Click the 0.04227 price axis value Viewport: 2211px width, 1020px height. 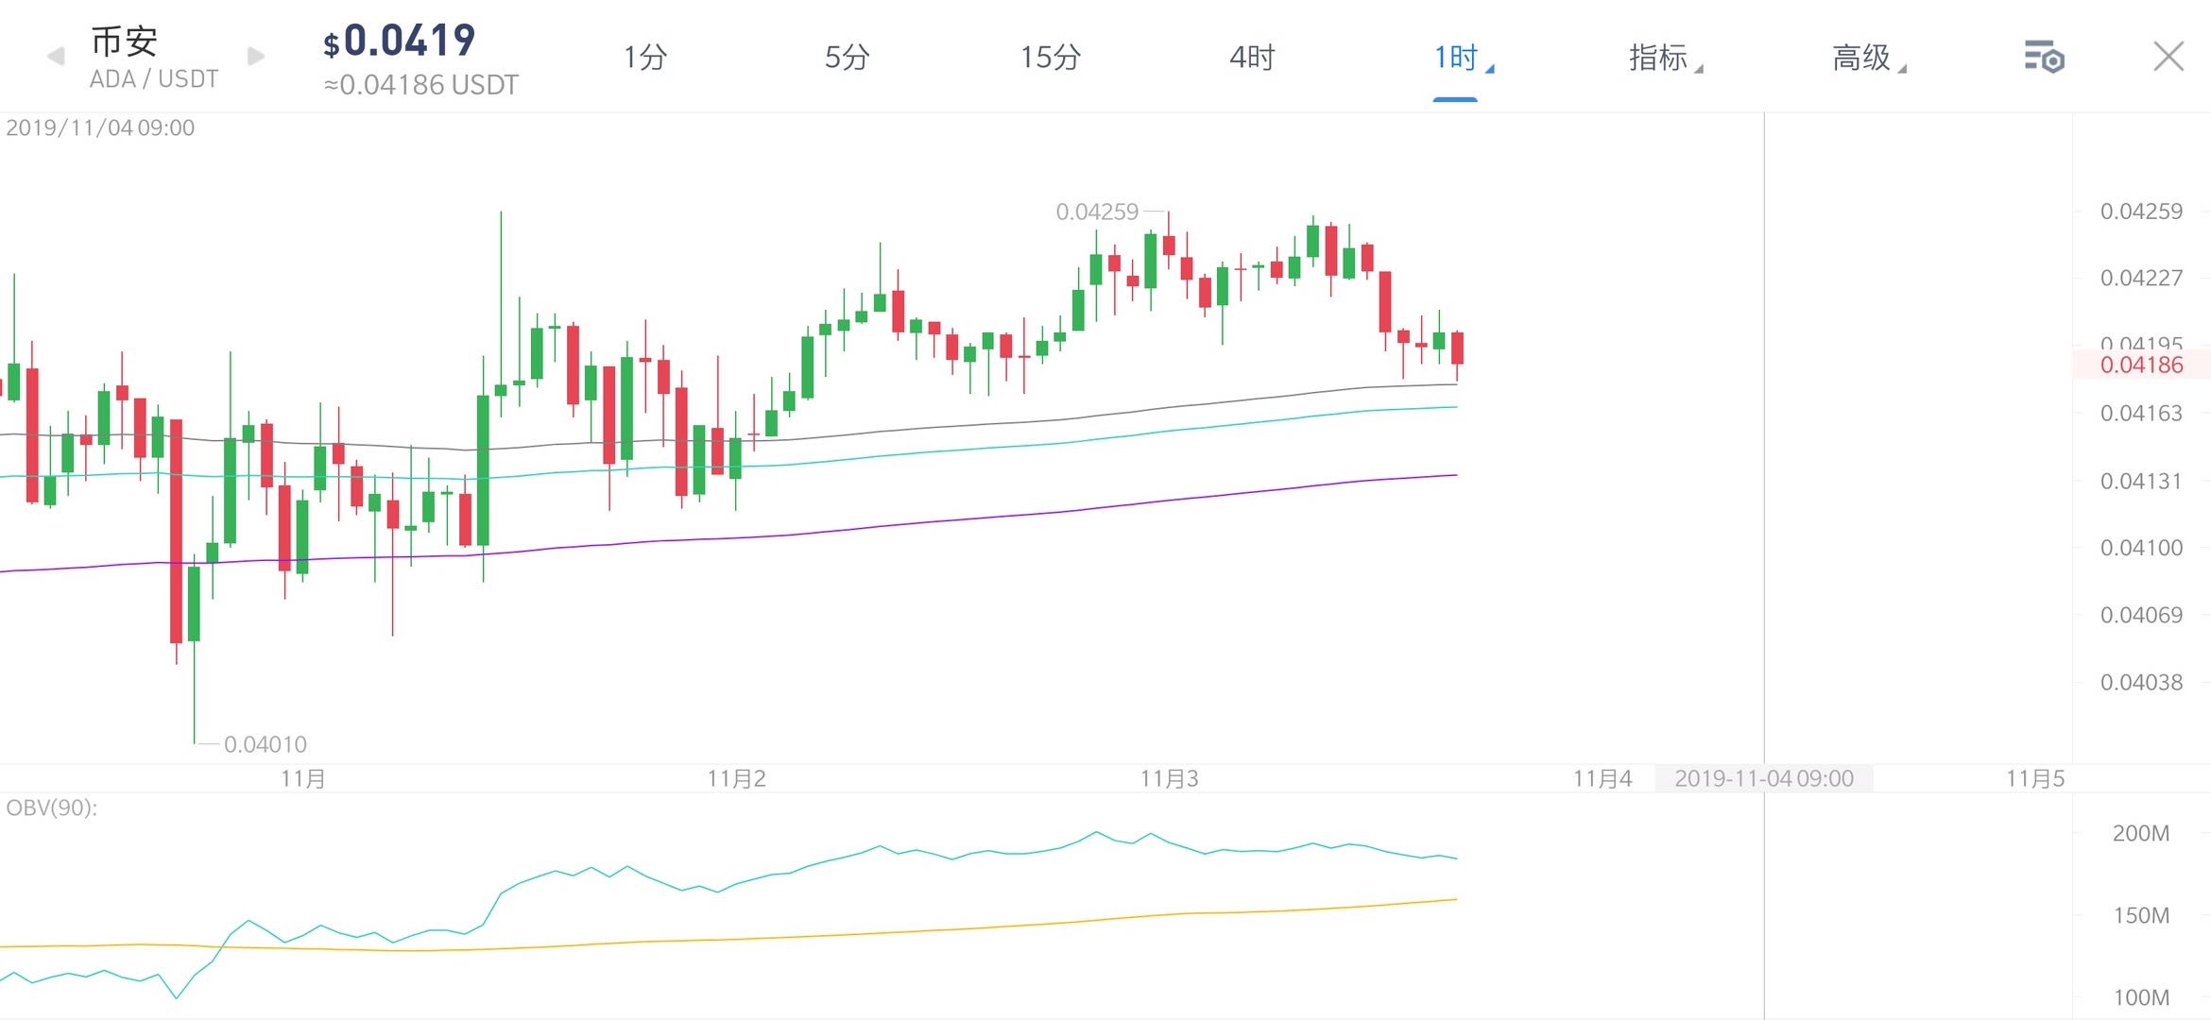2141,278
